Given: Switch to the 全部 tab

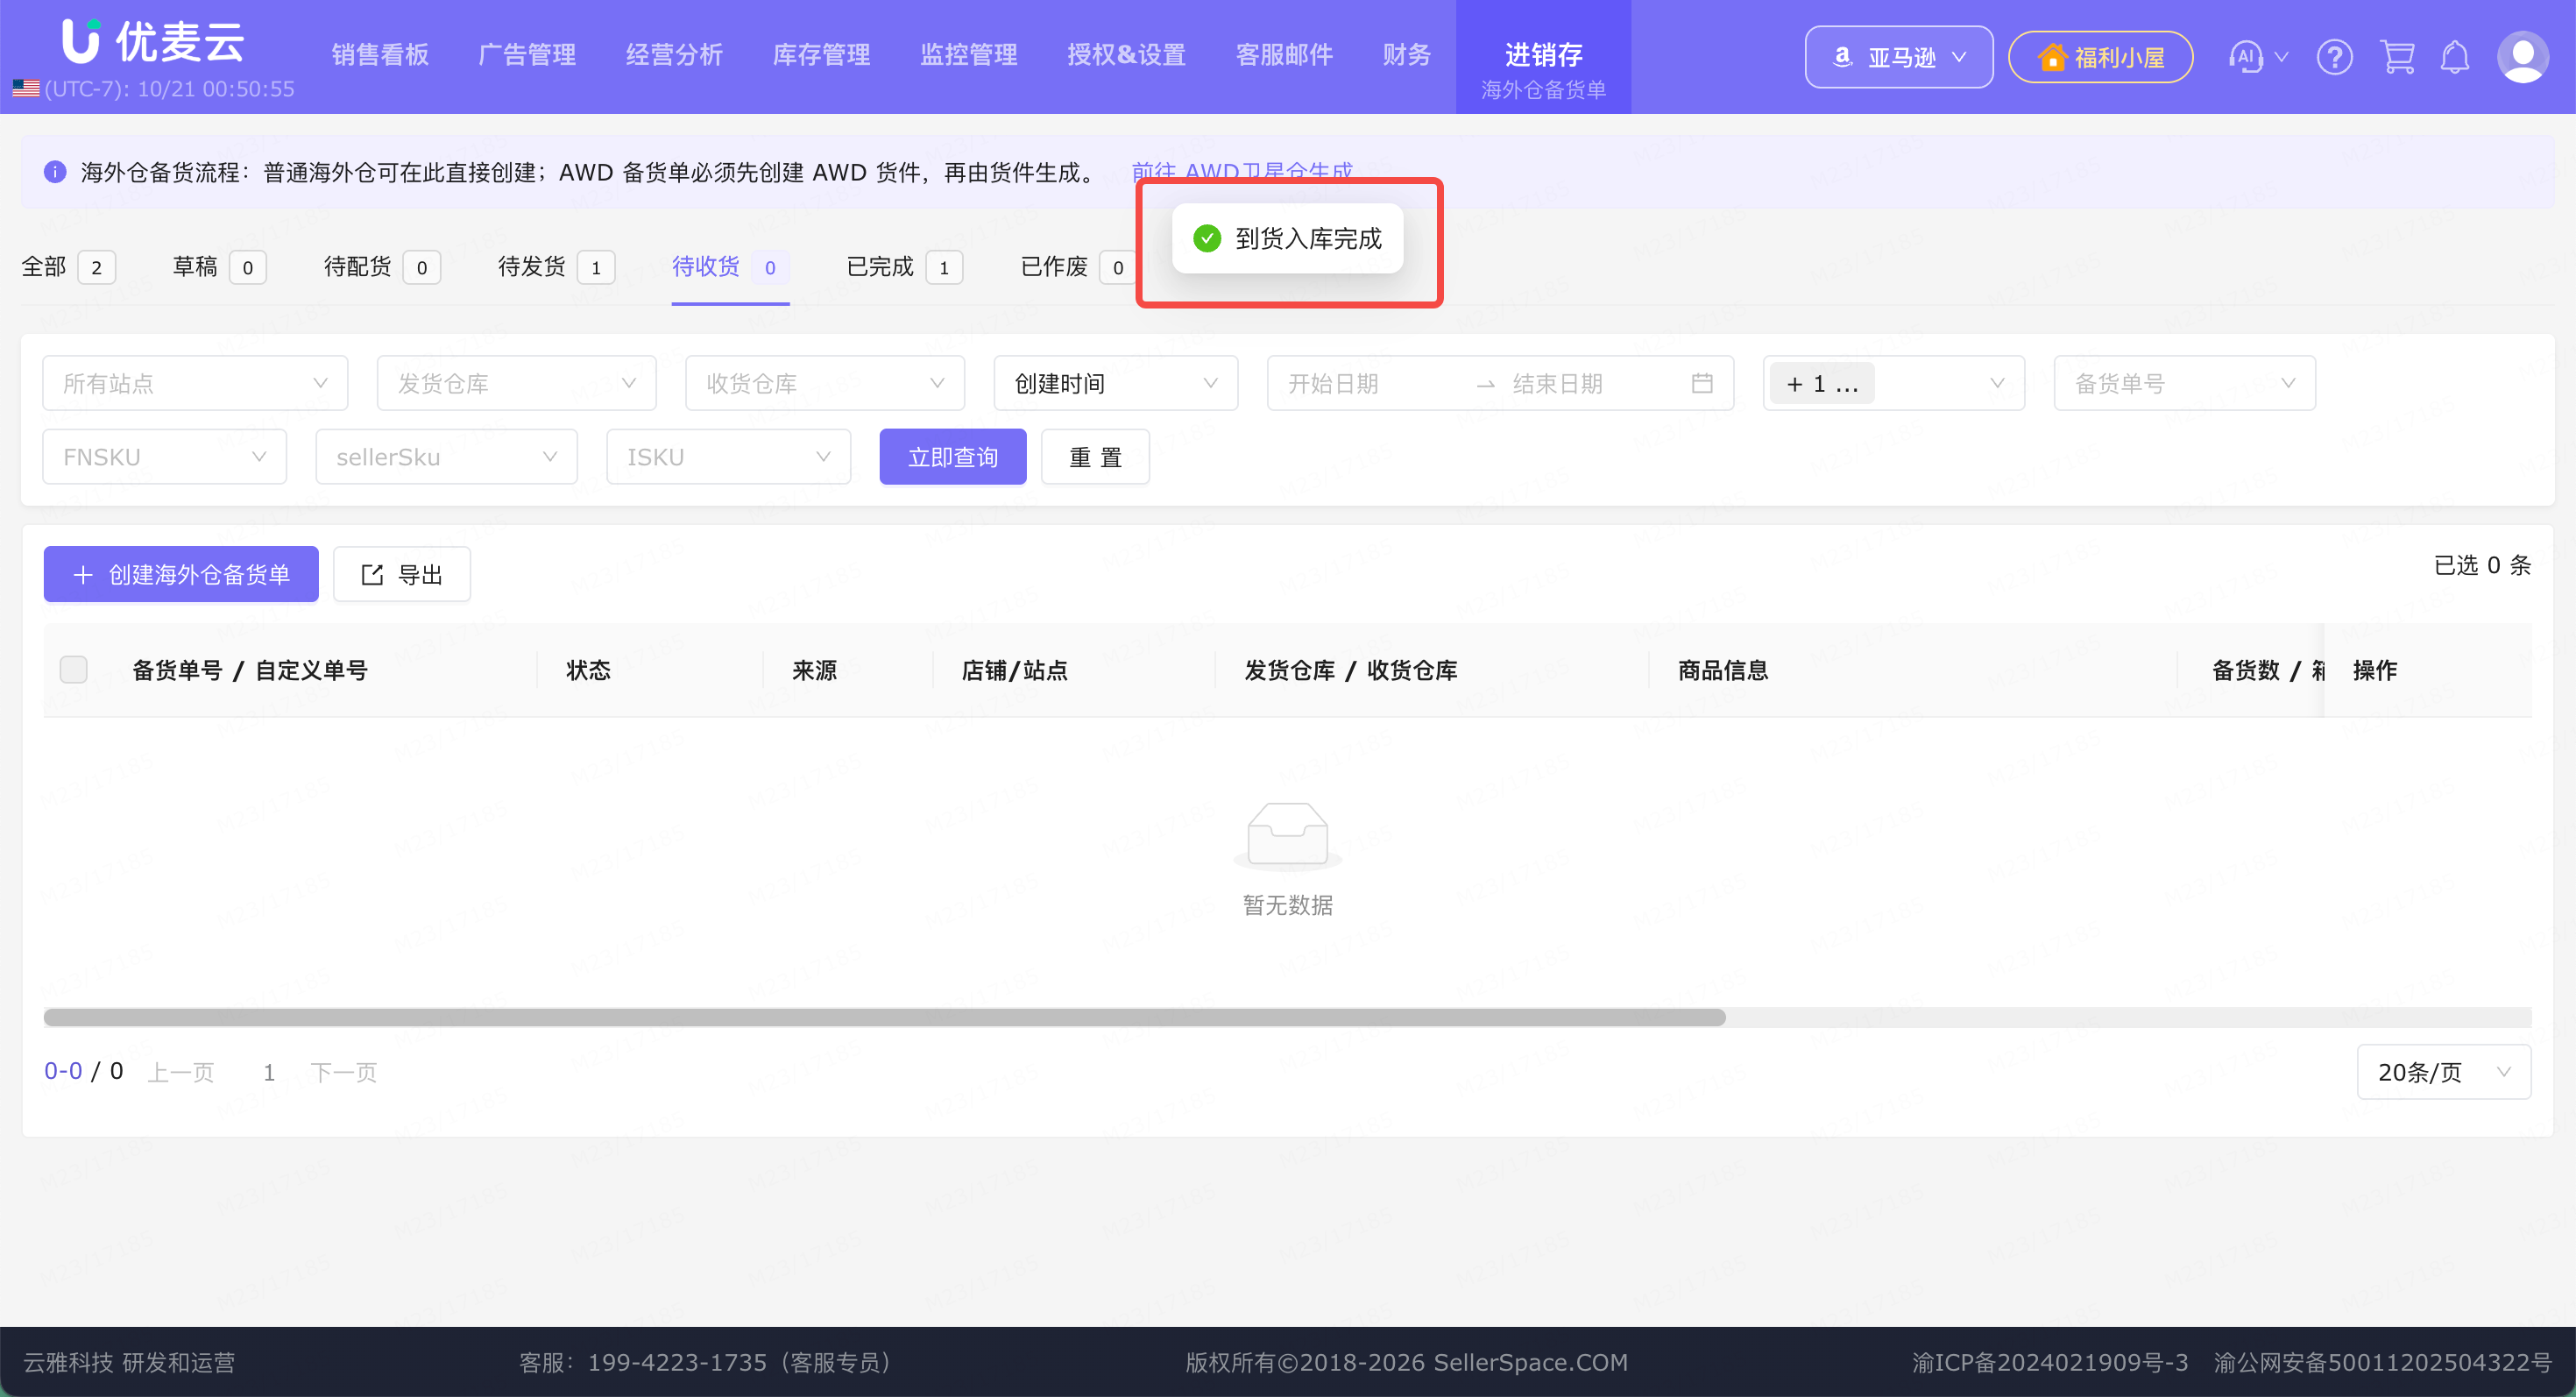Looking at the screenshot, I should click(68, 267).
